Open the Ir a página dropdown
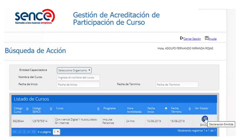Viewport: 239px width, 139px height. (x=57, y=132)
